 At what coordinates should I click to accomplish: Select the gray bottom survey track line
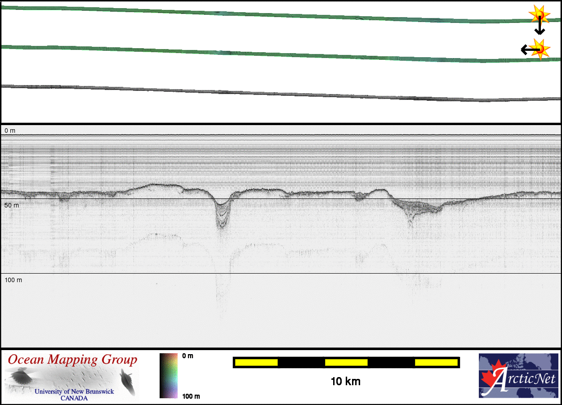270,94
